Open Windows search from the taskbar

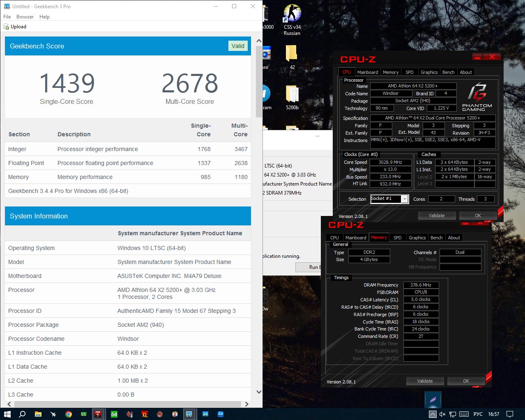click(23, 414)
